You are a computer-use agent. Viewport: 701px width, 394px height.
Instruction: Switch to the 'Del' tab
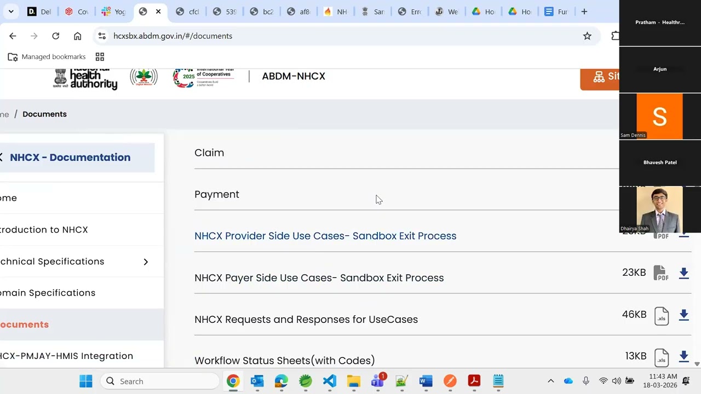[x=39, y=11]
